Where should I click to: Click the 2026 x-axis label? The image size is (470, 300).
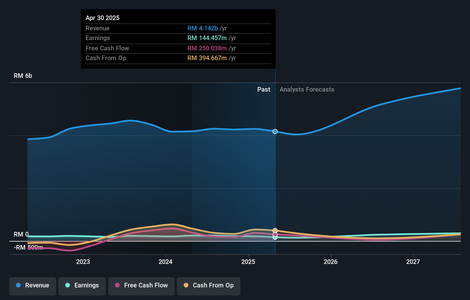click(x=331, y=262)
